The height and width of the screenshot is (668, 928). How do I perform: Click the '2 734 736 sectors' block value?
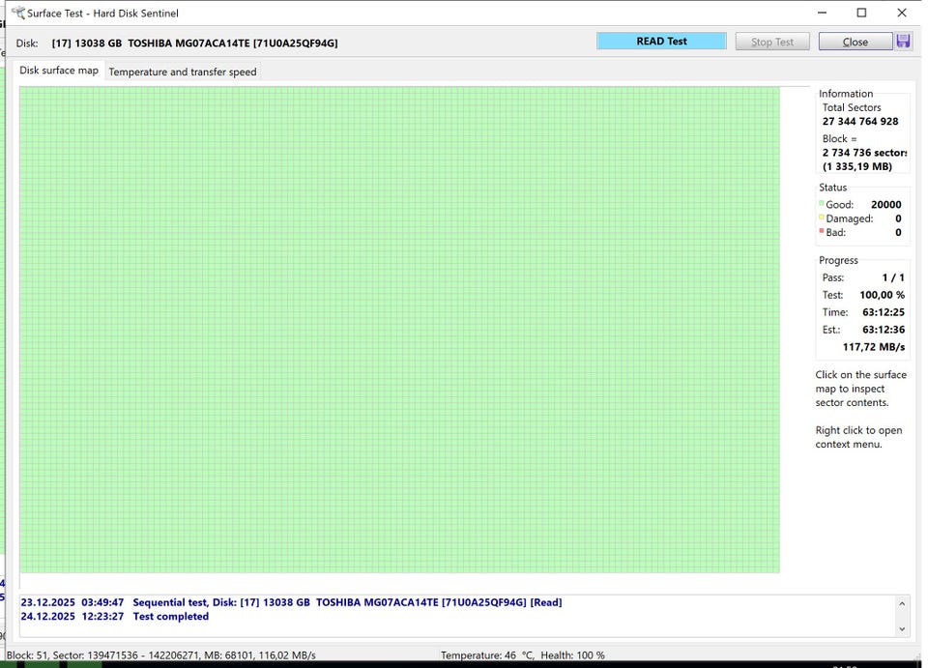coord(864,152)
